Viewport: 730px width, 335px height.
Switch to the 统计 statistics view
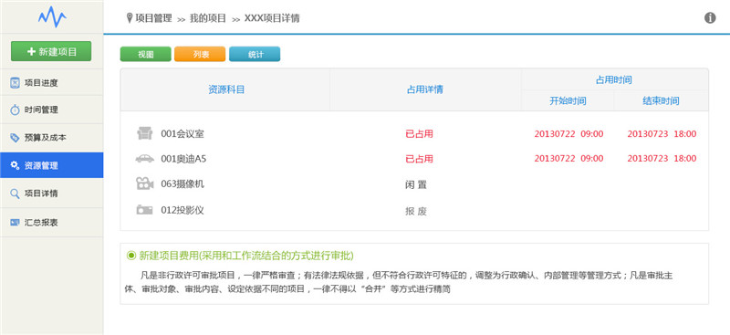pyautogui.click(x=255, y=54)
